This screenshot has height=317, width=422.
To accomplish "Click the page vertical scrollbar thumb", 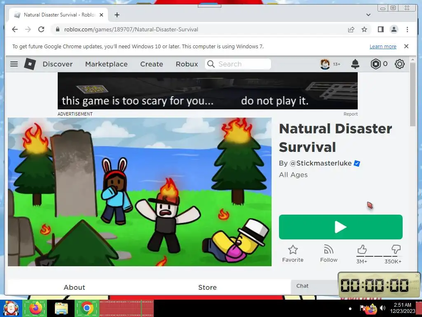I will pos(413,95).
